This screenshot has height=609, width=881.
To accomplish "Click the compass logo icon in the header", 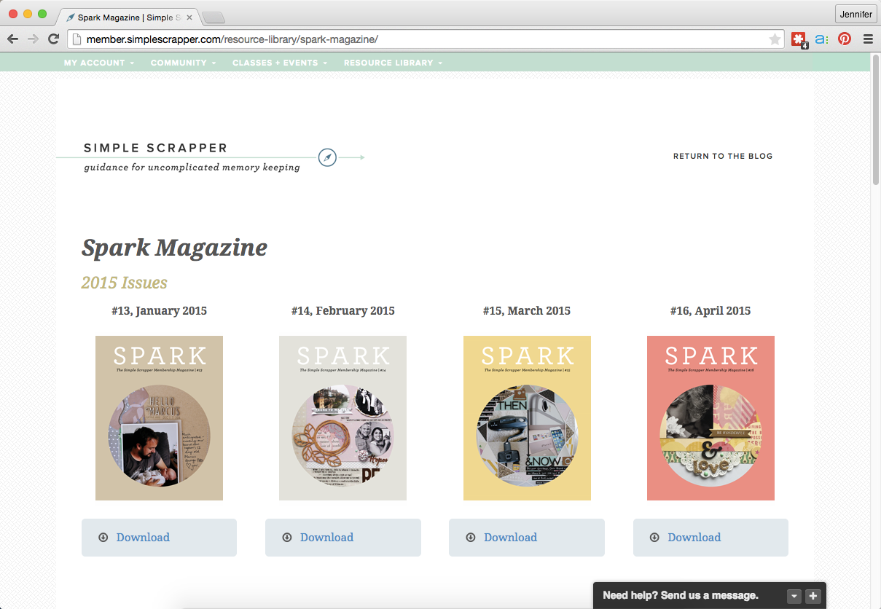I will click(328, 157).
